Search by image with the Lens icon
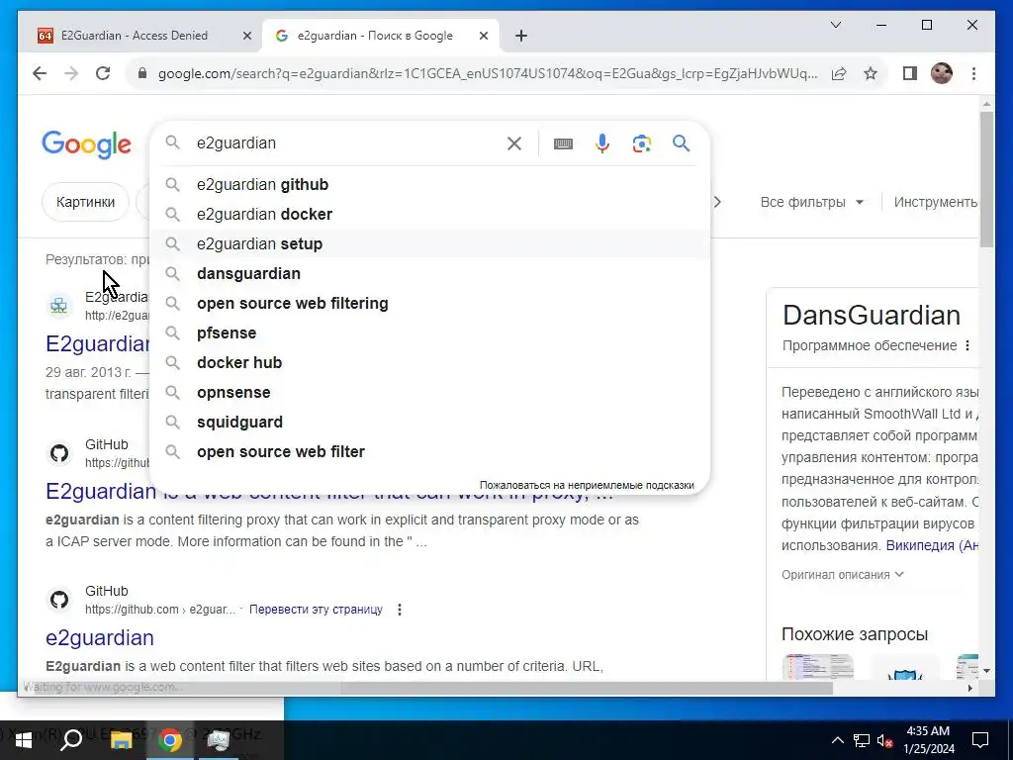Screen dimensions: 1013x760 coord(641,143)
